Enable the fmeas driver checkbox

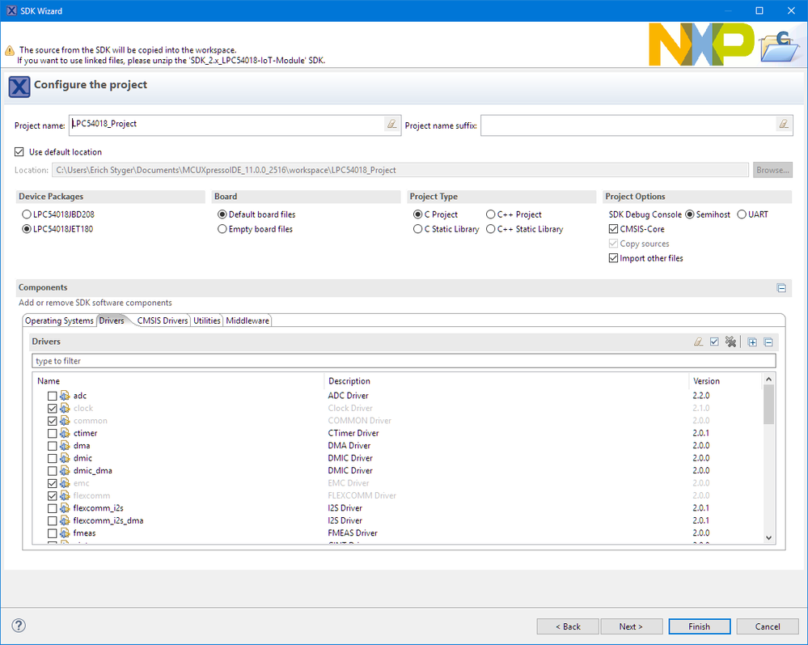point(52,533)
